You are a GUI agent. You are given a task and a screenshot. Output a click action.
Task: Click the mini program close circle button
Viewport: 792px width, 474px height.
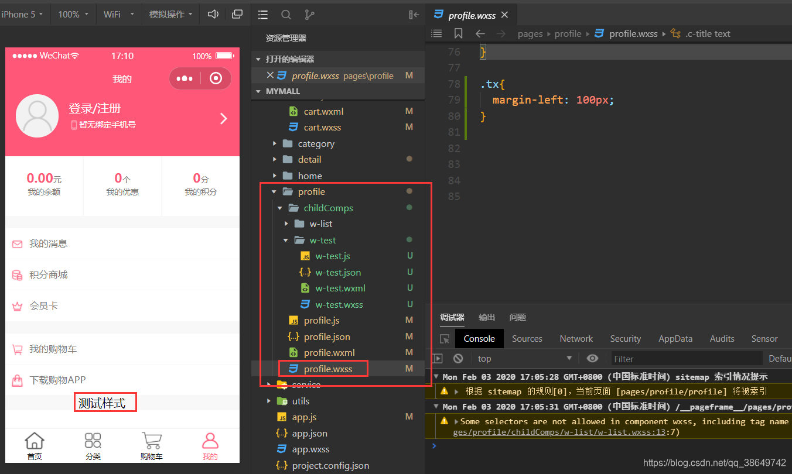click(x=216, y=78)
